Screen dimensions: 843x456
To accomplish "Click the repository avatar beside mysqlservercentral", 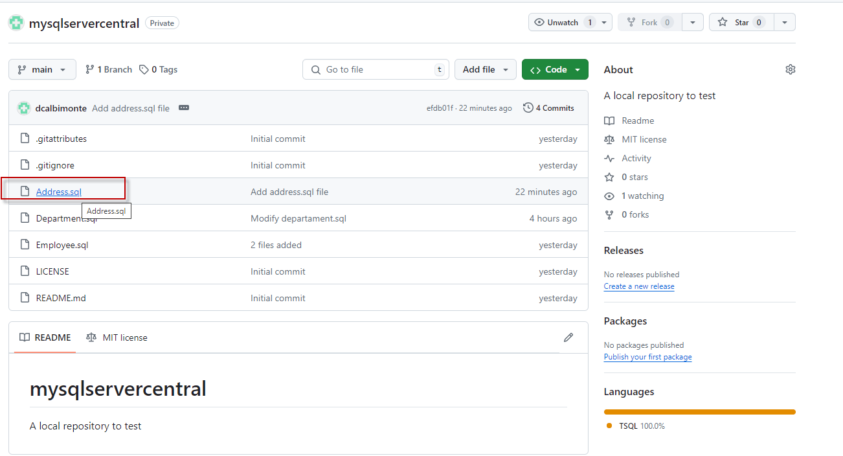I will pos(16,23).
